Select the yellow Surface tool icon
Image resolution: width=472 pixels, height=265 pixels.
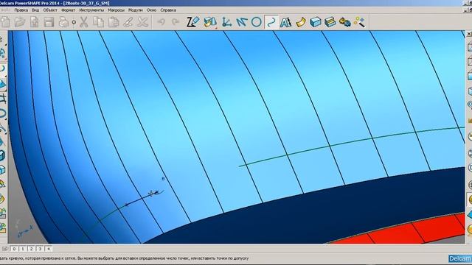pyautogui.click(x=300, y=22)
